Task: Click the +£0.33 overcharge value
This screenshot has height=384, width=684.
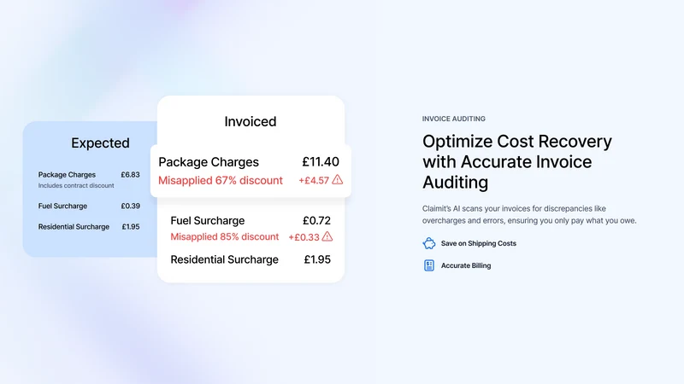Action: point(304,237)
